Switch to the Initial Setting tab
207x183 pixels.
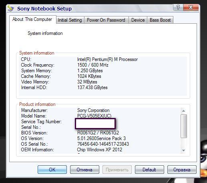[x=70, y=20]
